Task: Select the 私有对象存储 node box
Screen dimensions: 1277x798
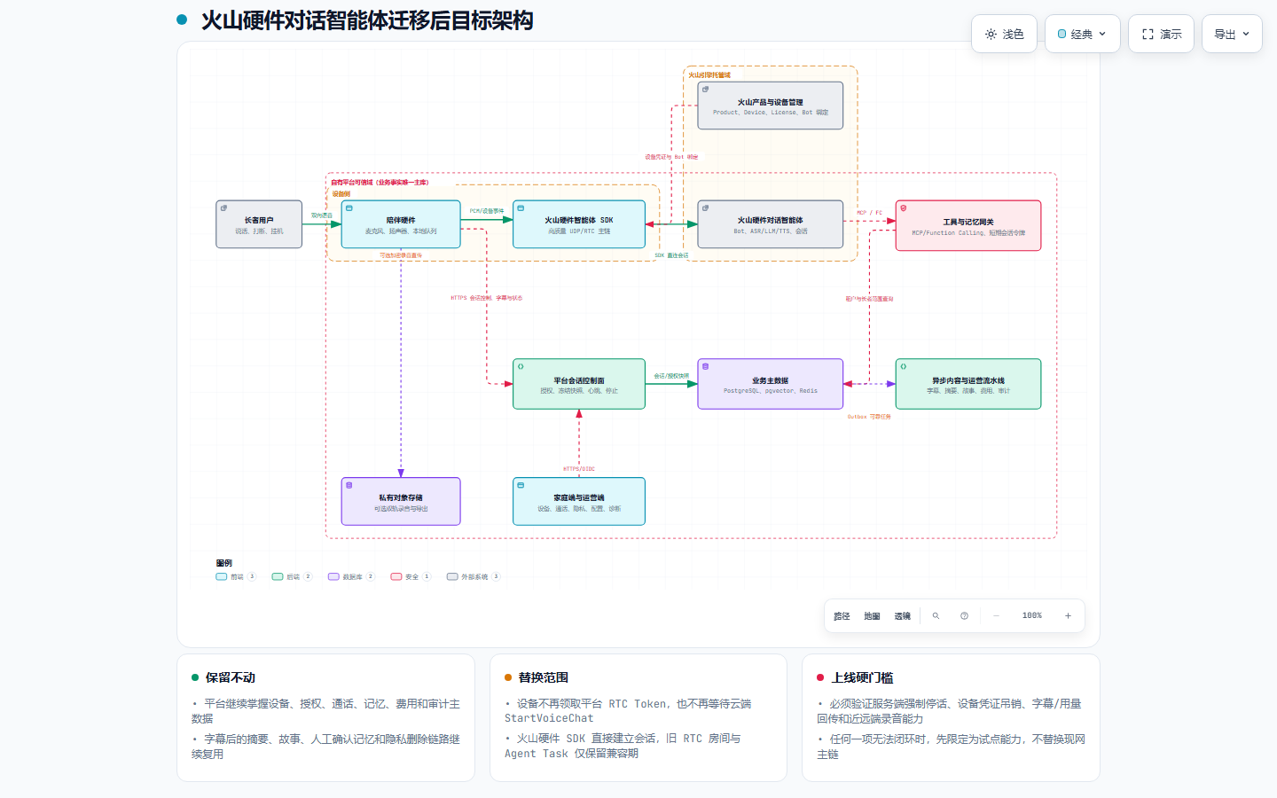Action: (x=401, y=502)
